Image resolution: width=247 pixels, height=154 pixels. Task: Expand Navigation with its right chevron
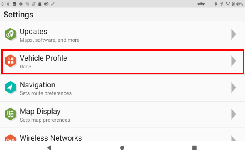click(234, 87)
